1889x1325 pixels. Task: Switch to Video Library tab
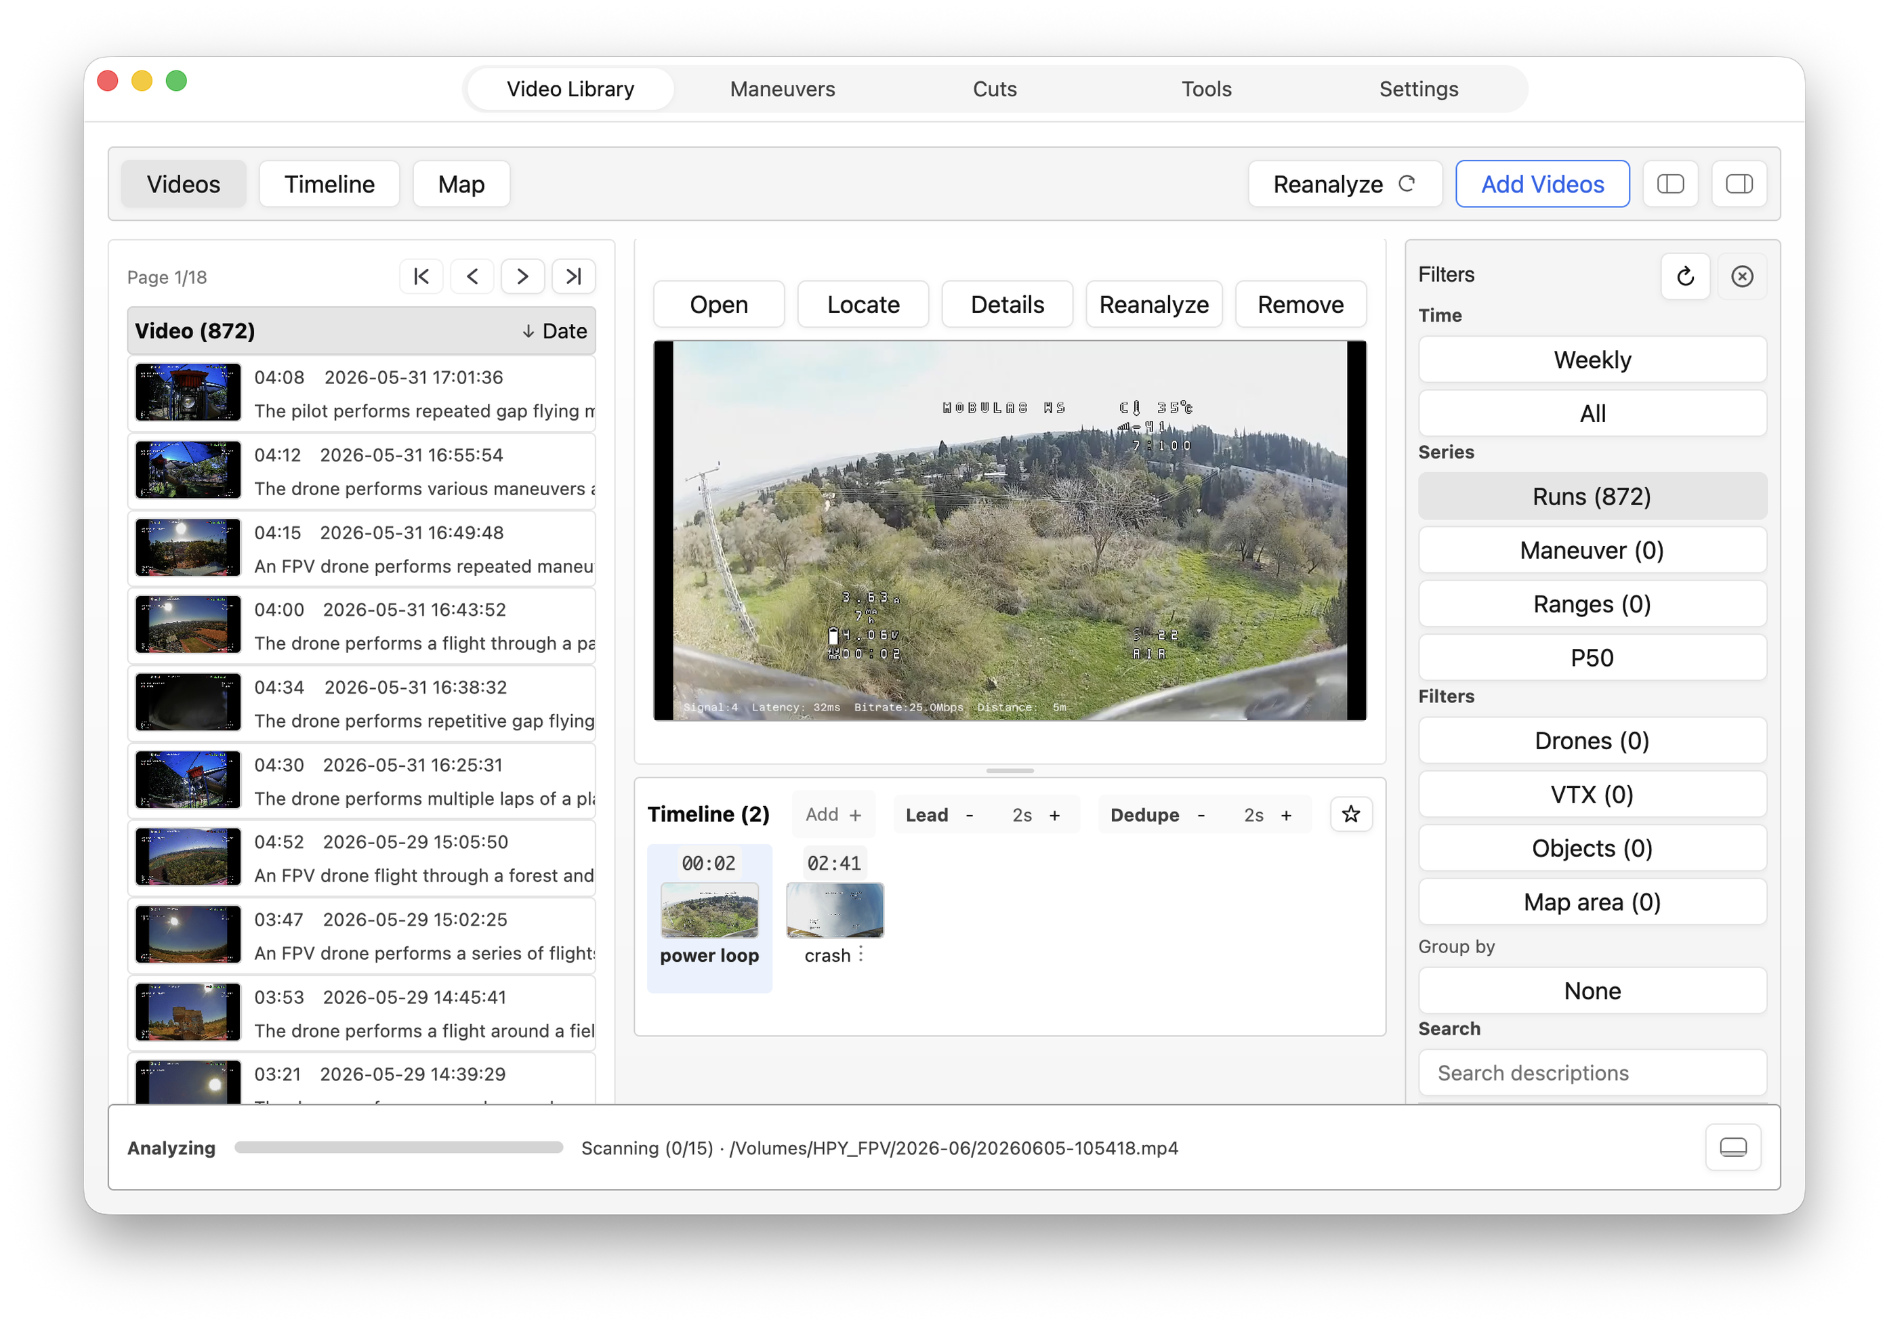570,89
